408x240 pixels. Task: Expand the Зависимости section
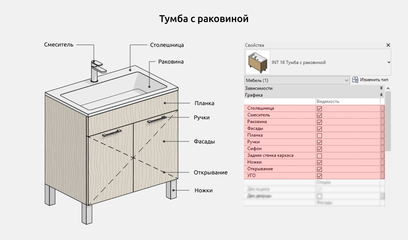tap(381, 88)
